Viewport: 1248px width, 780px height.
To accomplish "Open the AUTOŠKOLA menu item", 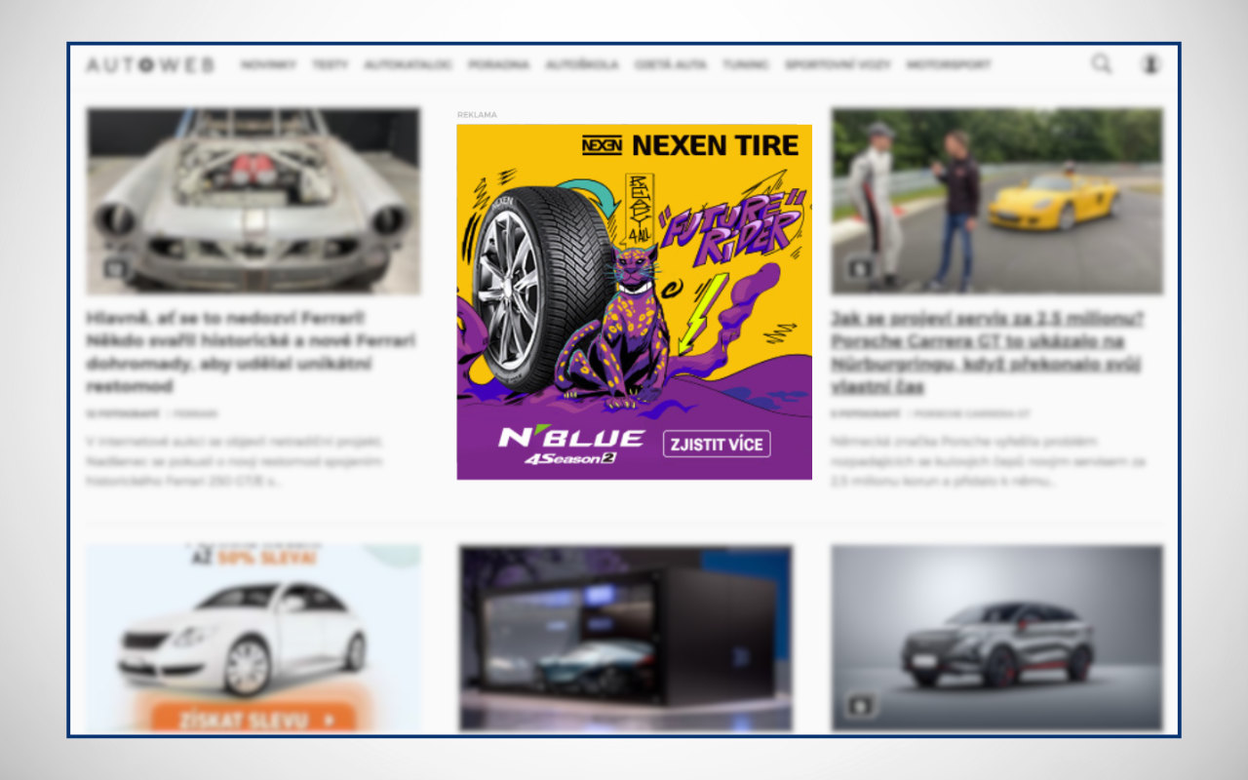I will point(581,65).
